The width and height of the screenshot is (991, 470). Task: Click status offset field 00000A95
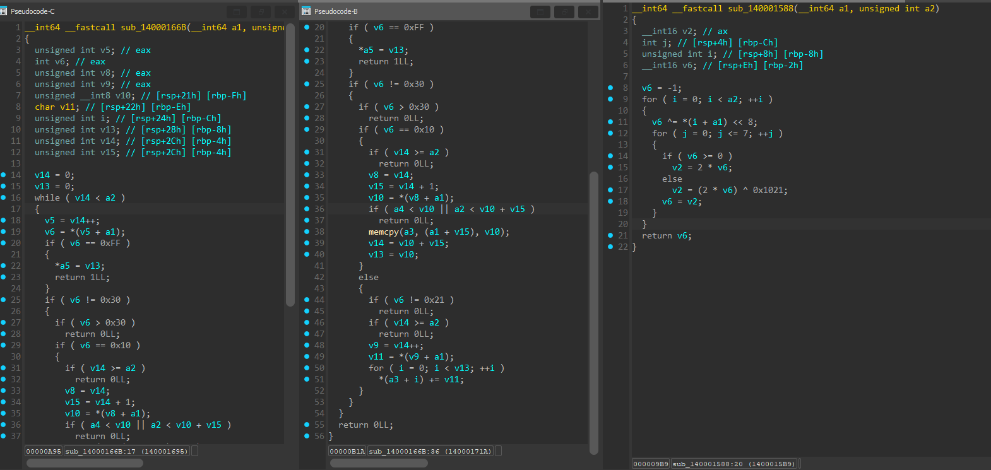coord(44,451)
